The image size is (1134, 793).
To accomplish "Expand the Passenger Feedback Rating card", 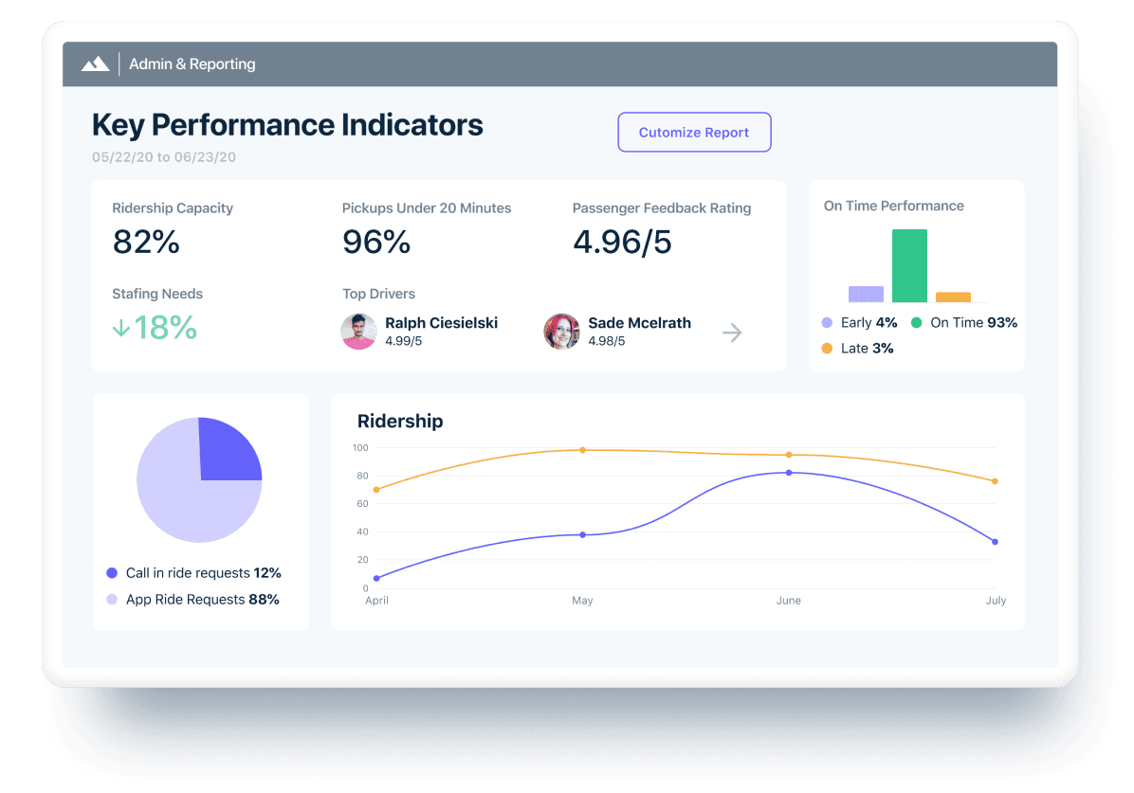I will 662,208.
